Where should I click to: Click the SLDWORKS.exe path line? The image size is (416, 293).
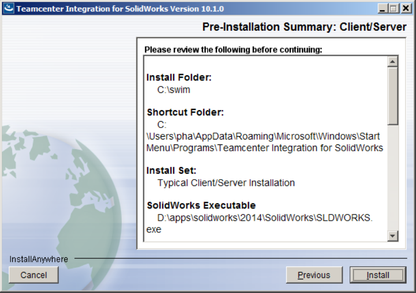(265, 218)
